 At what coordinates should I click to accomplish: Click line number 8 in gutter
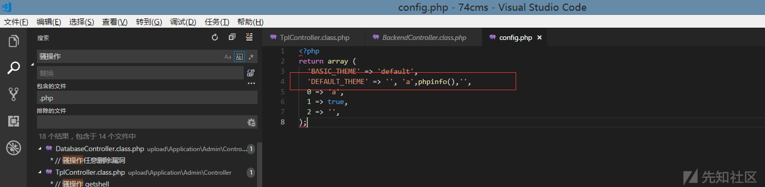coord(283,122)
